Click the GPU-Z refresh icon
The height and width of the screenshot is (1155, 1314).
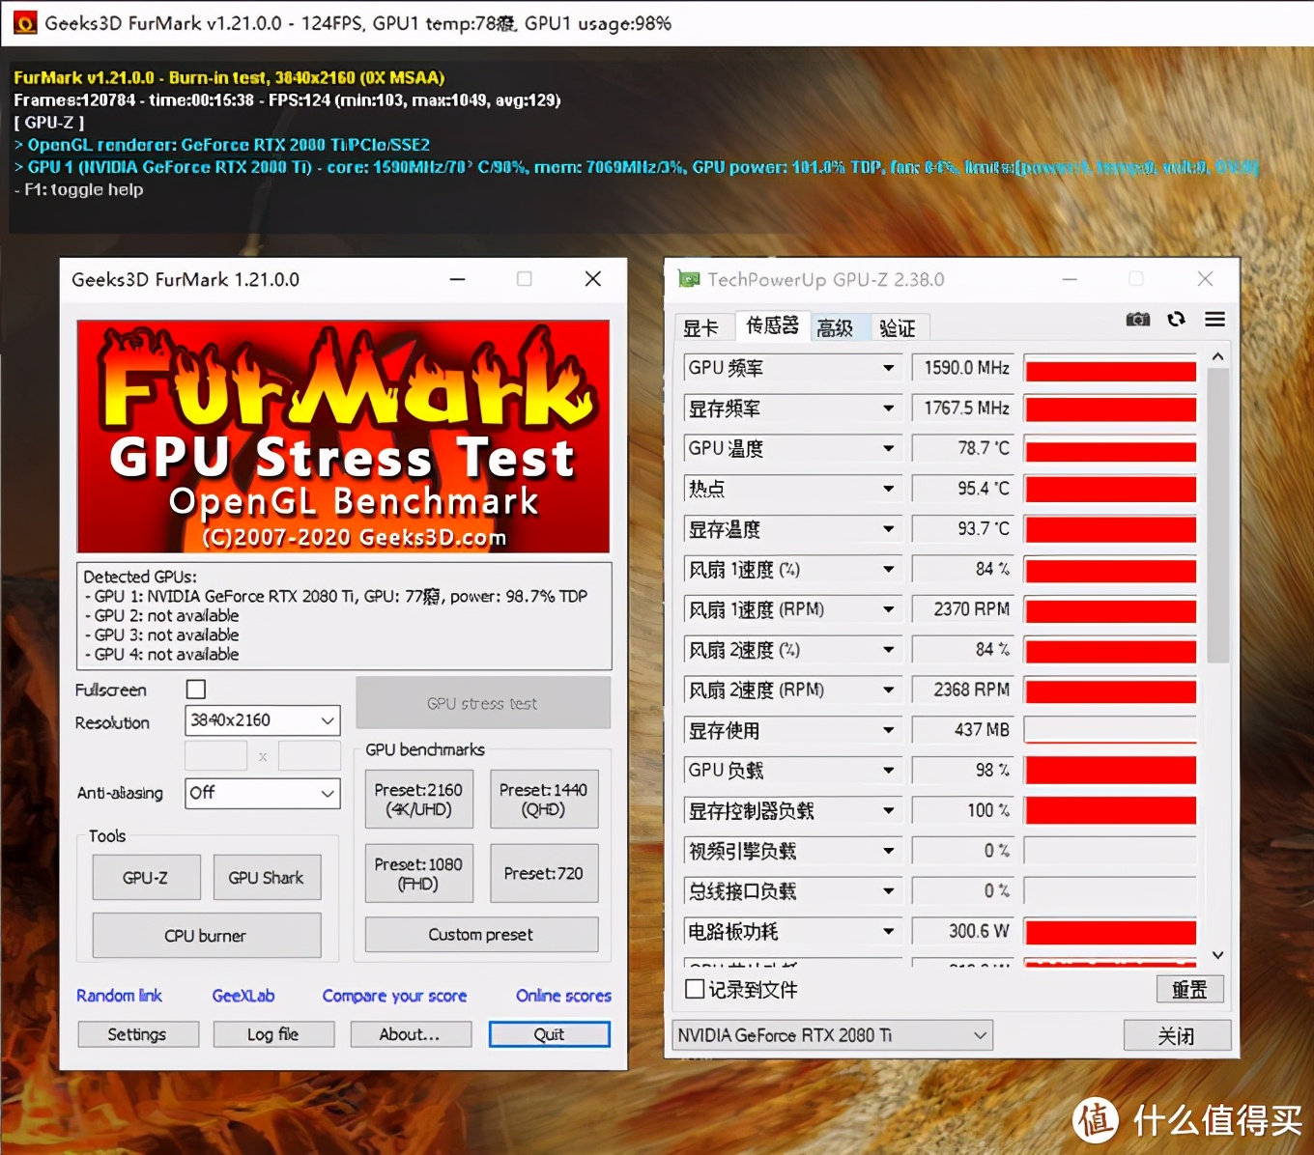click(x=1176, y=320)
